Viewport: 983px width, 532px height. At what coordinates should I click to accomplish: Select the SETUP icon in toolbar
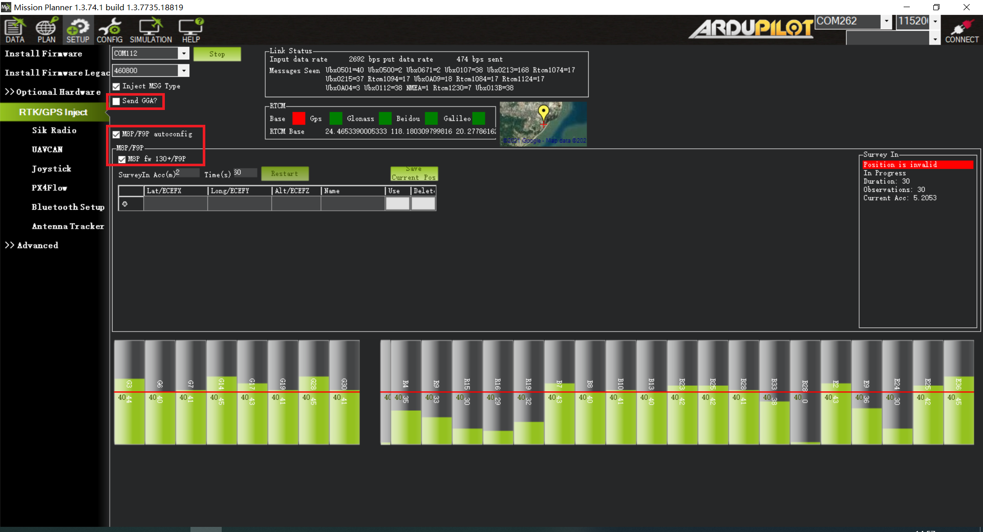click(x=77, y=30)
